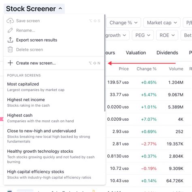
Task: Click the menu's vertical scrollbar
Action: click(x=105, y=63)
